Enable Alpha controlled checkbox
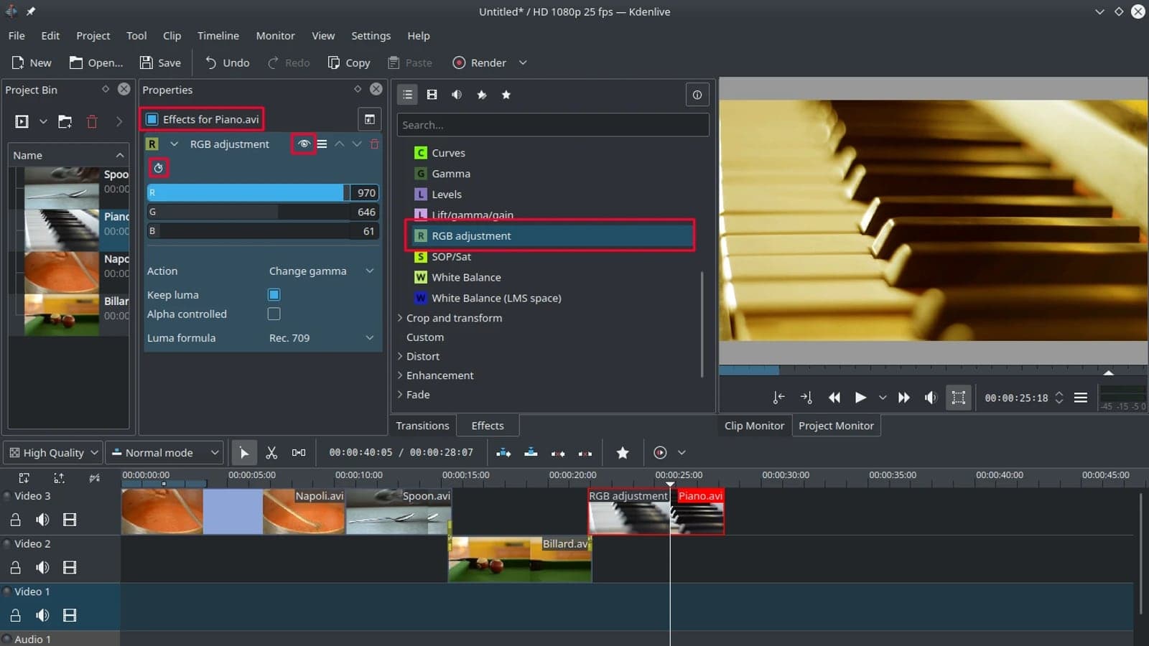 coord(274,314)
